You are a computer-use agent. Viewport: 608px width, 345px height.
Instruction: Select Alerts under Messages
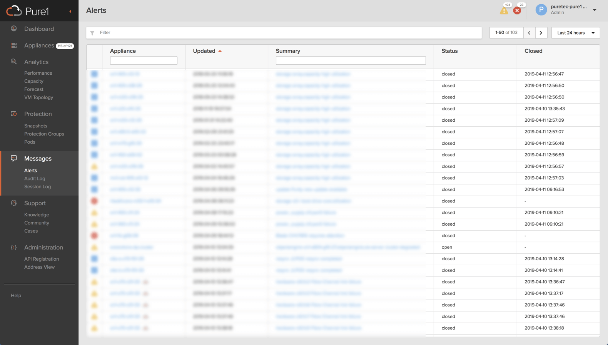(30, 171)
